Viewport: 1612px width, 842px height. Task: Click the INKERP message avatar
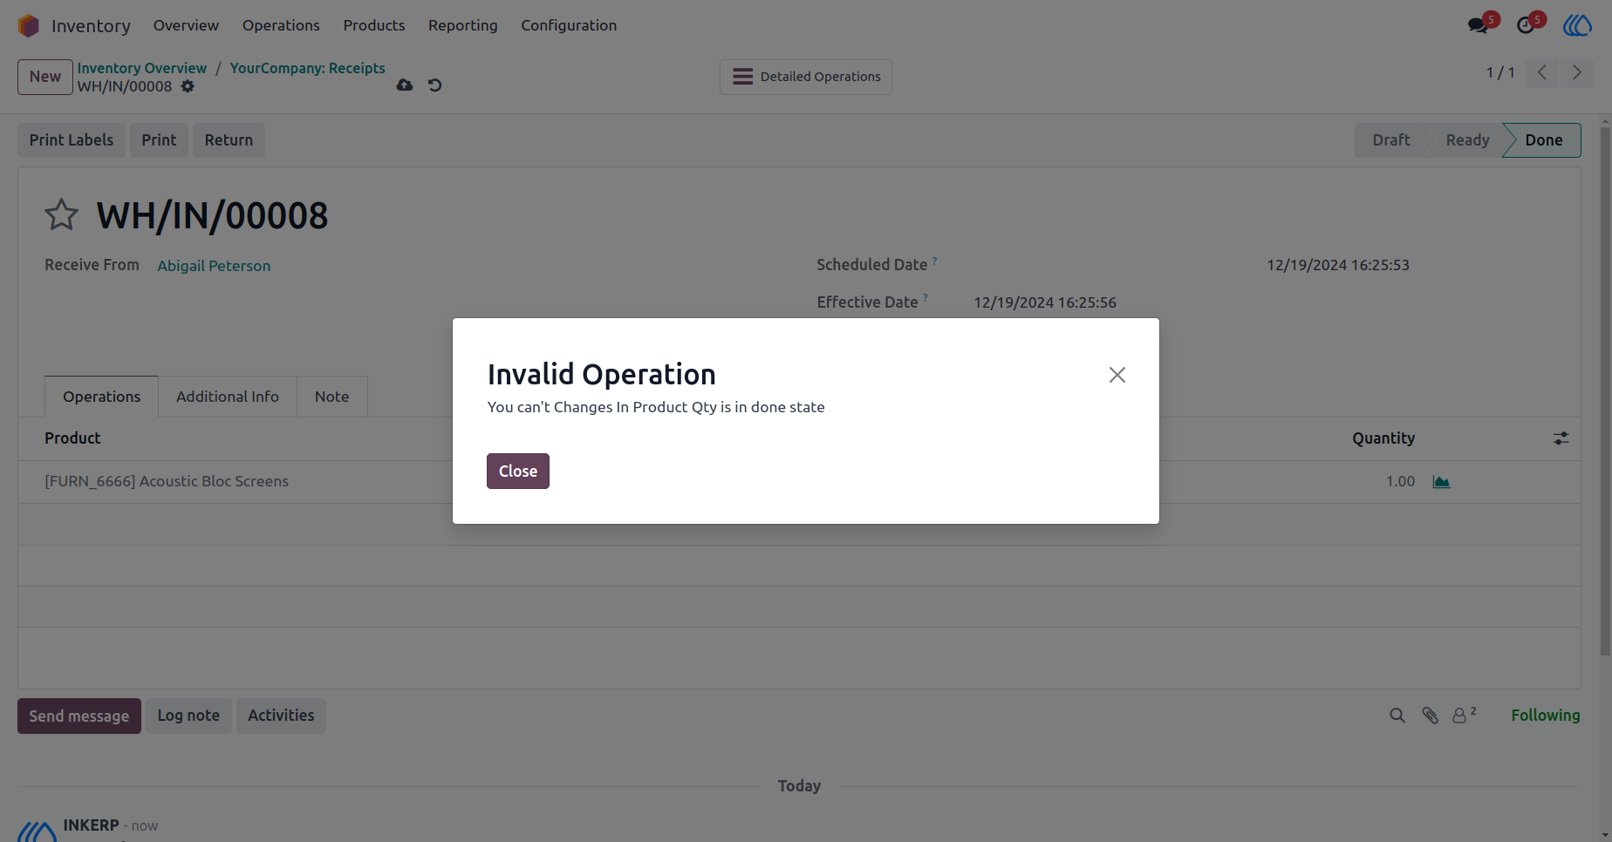coord(38,831)
